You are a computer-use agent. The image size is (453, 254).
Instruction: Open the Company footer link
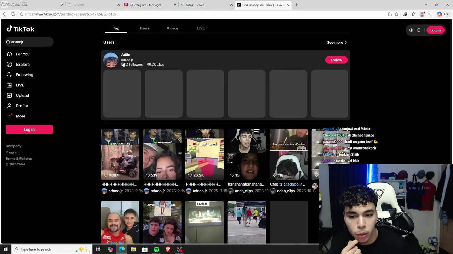(13, 146)
